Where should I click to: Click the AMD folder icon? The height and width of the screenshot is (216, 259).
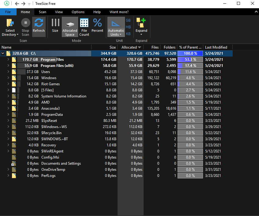click(x=14, y=102)
